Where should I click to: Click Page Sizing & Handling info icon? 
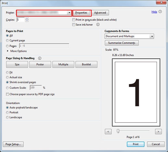click(40, 58)
